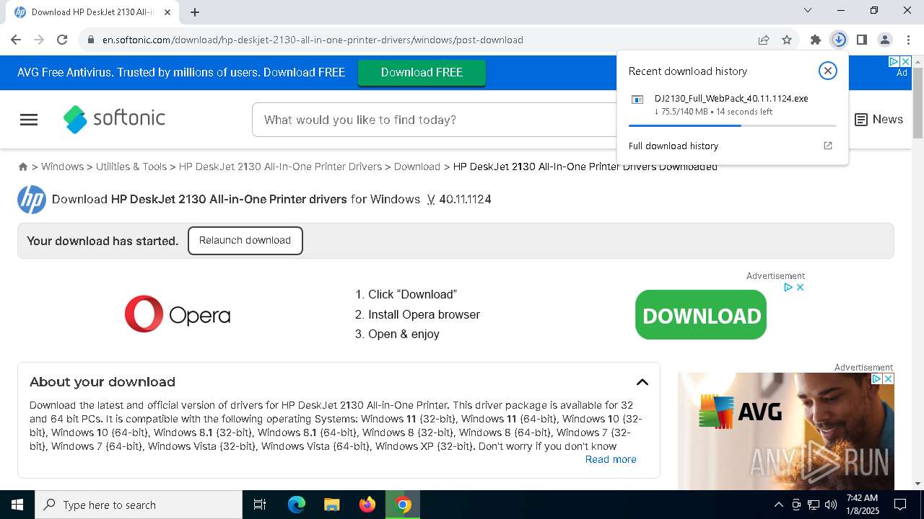Image resolution: width=924 pixels, height=519 pixels.
Task: Open the Windows notification center
Action: click(900, 505)
